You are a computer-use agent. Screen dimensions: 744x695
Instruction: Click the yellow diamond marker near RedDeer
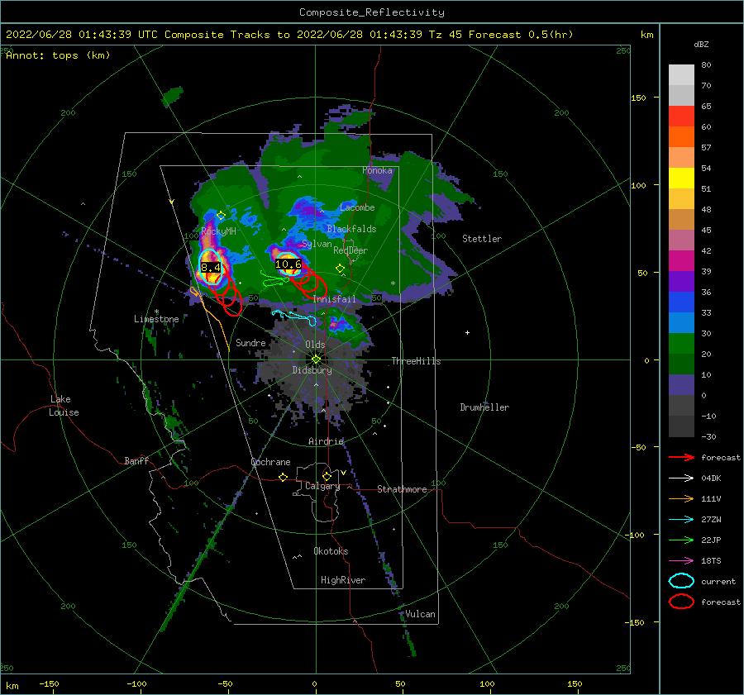340,269
